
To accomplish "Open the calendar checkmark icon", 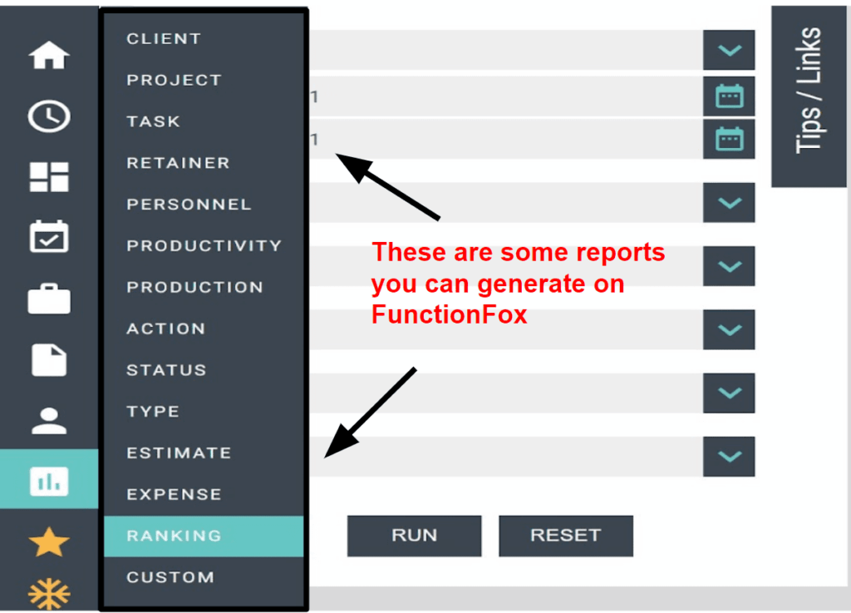I will tap(49, 237).
